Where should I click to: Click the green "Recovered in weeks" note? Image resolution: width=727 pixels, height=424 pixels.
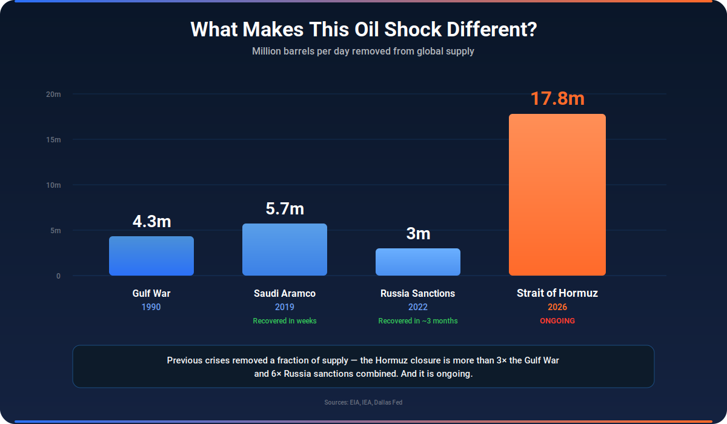point(285,321)
